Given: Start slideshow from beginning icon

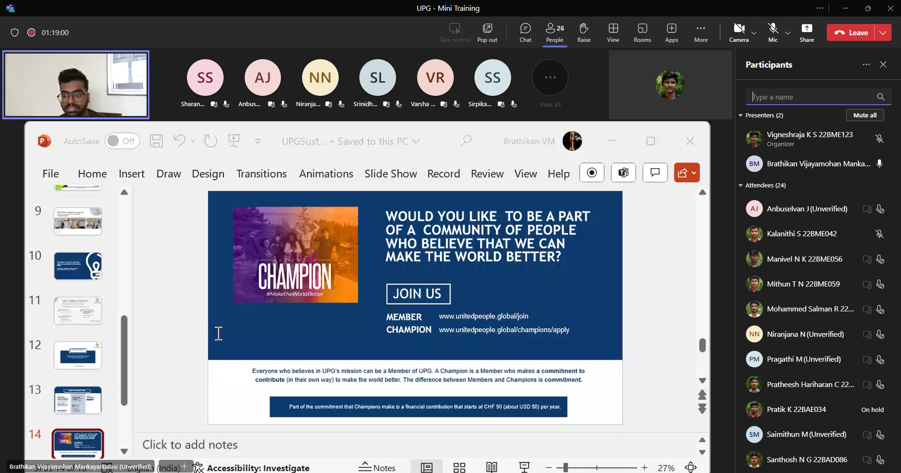Looking at the screenshot, I should coord(234,140).
